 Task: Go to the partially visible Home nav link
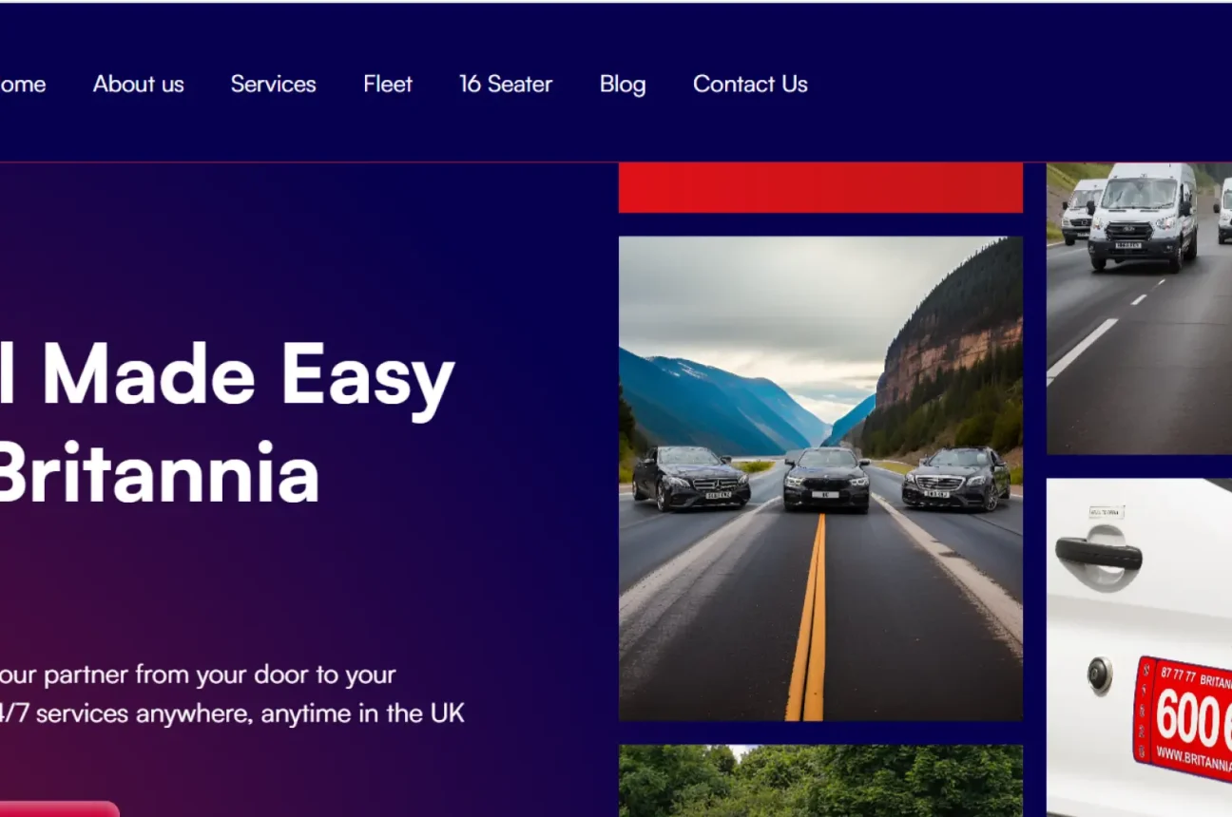point(22,84)
